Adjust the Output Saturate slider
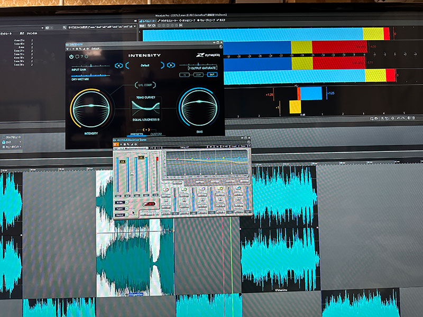Viewport: 423px width, 317px height. [198, 64]
